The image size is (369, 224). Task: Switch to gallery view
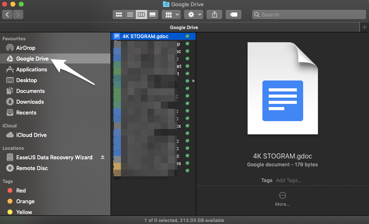(153, 15)
